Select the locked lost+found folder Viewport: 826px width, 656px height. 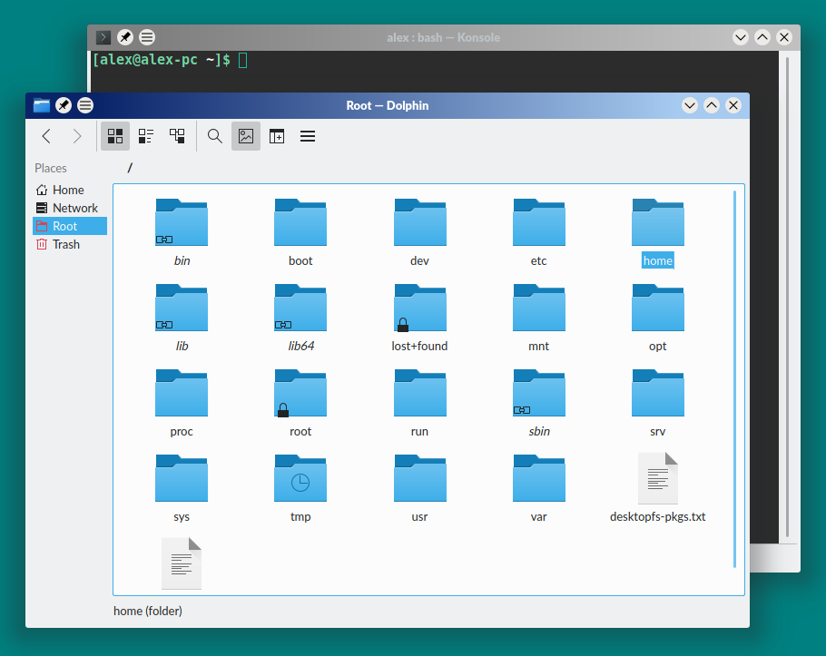point(420,308)
